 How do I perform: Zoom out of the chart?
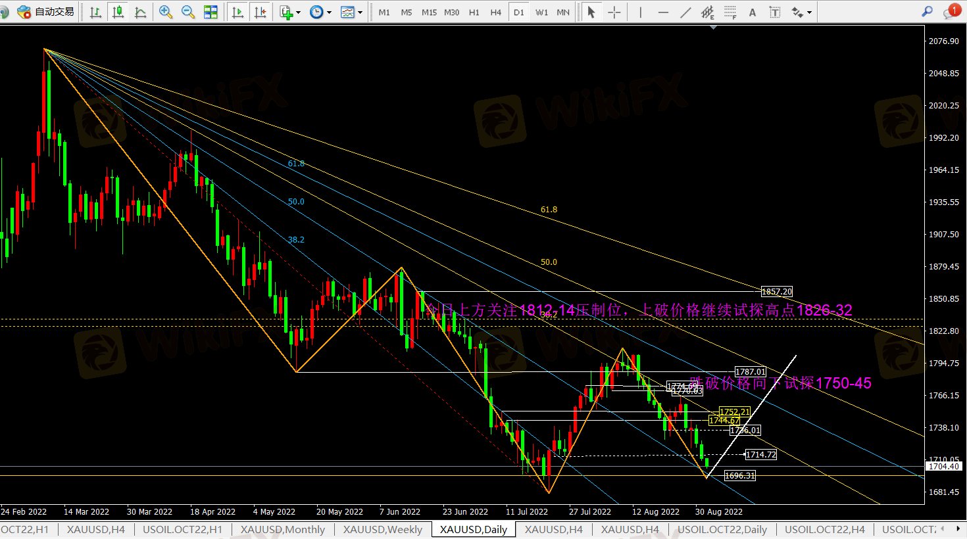point(188,12)
